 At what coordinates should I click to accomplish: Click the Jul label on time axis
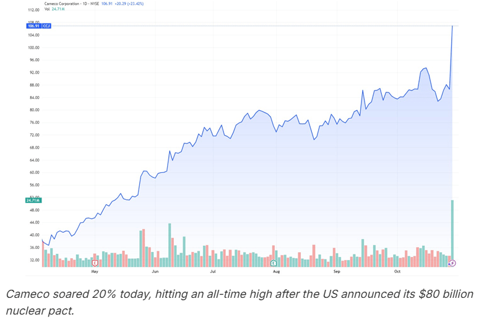point(213,271)
